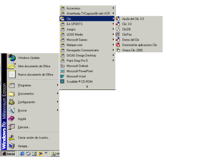Open the Ejecutar run dialog
Image resolution: width=209 pixels, height=157 pixels.
tap(33, 127)
